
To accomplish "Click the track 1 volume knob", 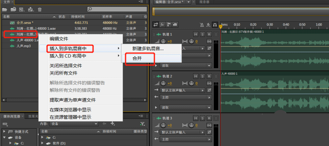I will pos(163,41).
